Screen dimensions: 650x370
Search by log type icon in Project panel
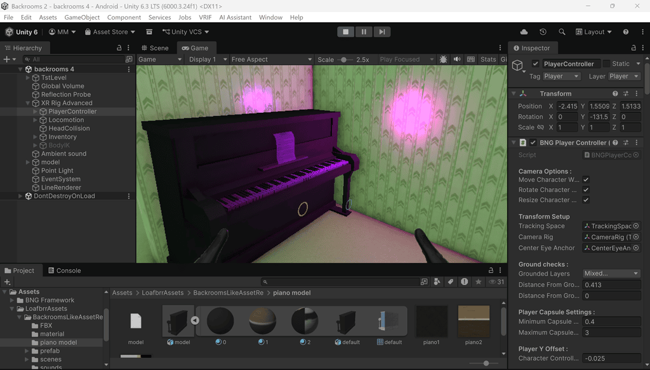[464, 282]
